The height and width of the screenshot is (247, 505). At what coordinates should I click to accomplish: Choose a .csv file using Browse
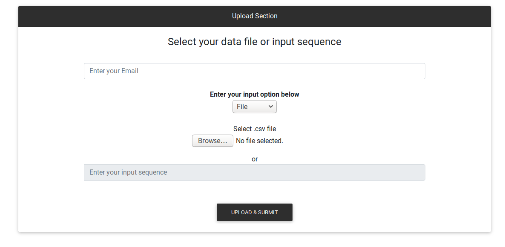(x=212, y=141)
